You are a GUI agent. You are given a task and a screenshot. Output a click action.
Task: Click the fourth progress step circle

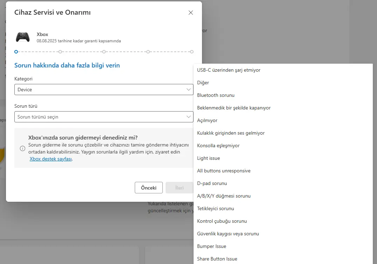[x=148, y=52]
